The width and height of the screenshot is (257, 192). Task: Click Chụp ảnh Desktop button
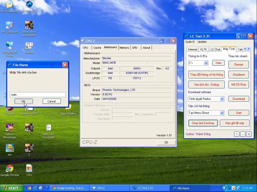203,123
